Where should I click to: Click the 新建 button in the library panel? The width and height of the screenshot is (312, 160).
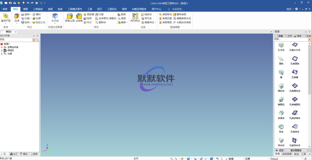point(279,36)
